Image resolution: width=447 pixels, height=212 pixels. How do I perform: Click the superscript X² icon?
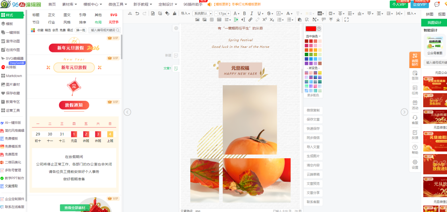[x=265, y=20]
